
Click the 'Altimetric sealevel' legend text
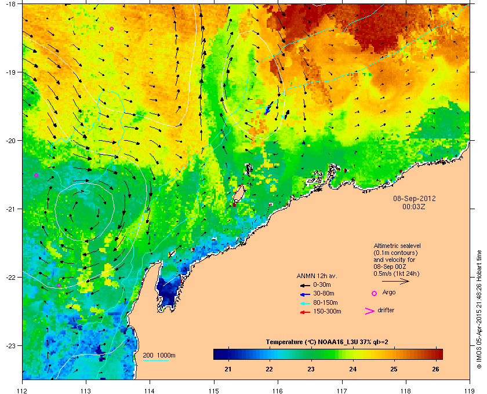click(x=397, y=246)
